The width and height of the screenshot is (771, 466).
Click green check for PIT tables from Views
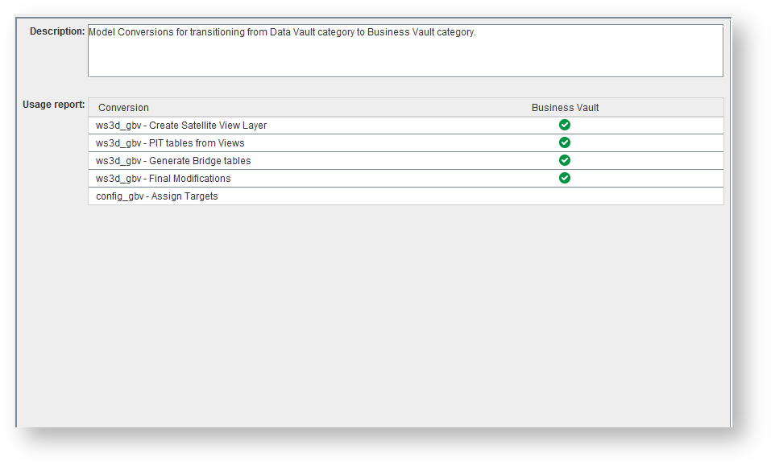(x=565, y=142)
